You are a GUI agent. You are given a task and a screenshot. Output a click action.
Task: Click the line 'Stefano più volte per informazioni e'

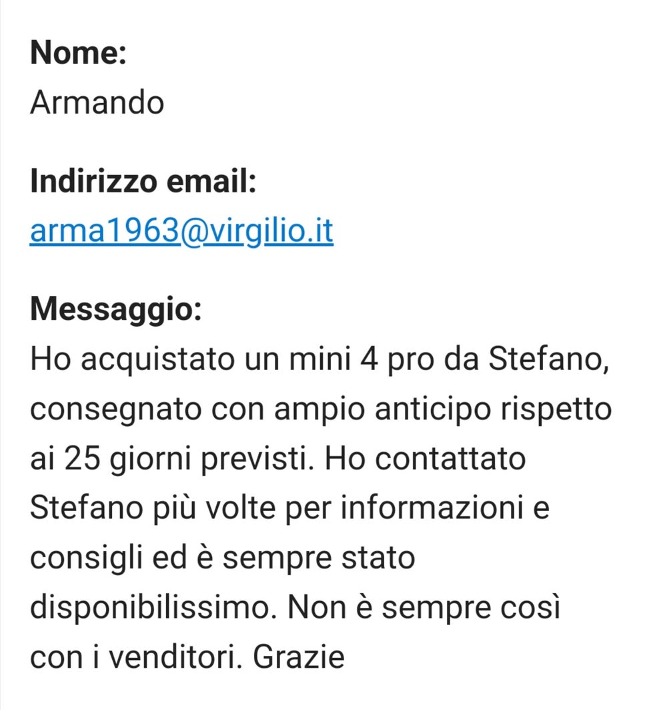click(x=290, y=508)
